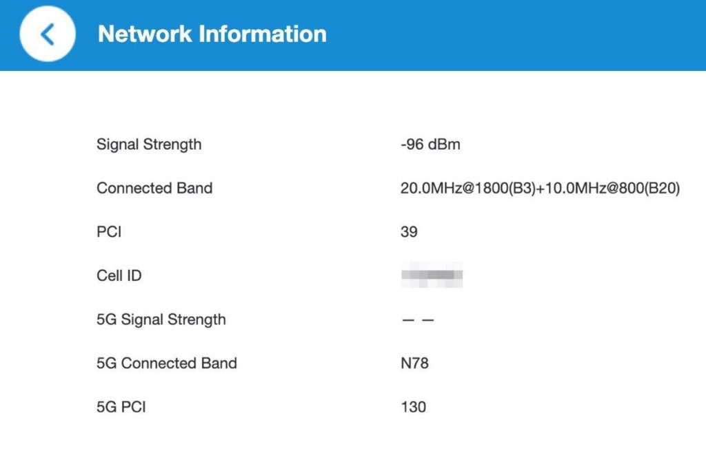Click the 5G PCI value 130
The height and width of the screenshot is (464, 706).
coord(414,407)
